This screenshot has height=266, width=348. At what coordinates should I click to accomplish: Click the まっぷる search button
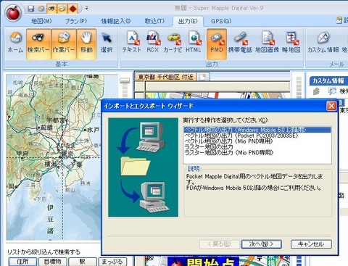click(x=112, y=262)
